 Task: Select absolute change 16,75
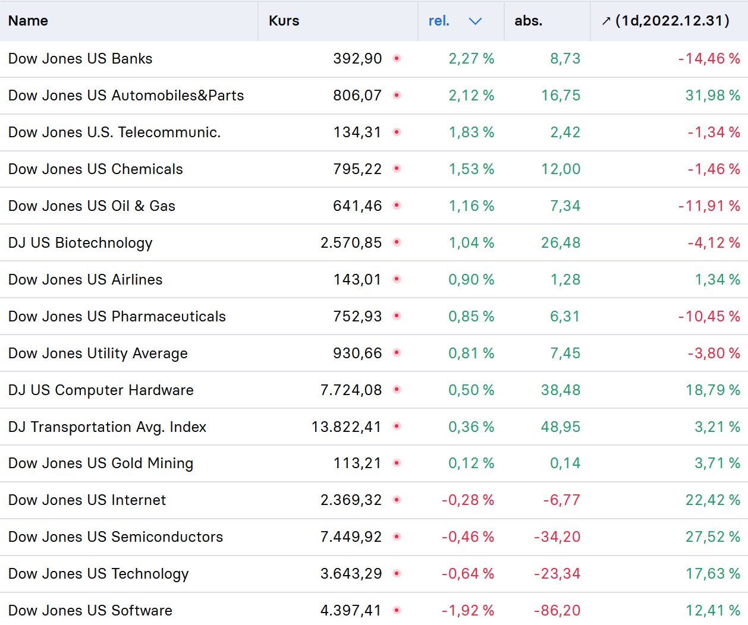(x=561, y=95)
